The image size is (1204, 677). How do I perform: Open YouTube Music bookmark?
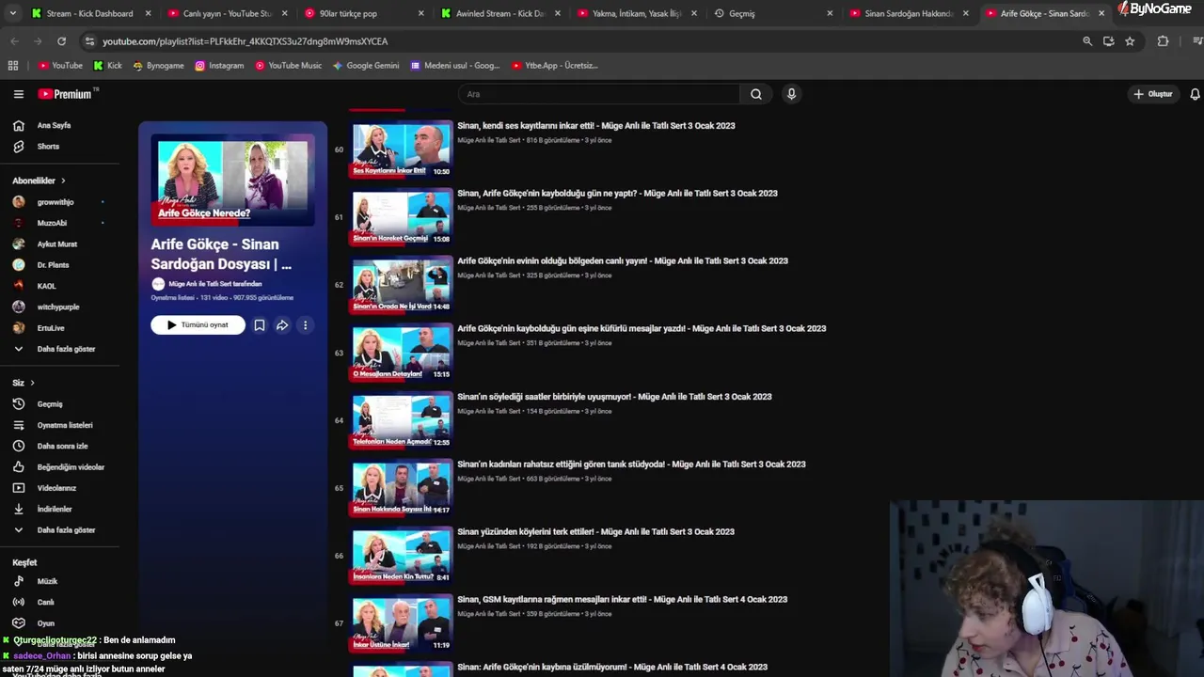coord(288,66)
